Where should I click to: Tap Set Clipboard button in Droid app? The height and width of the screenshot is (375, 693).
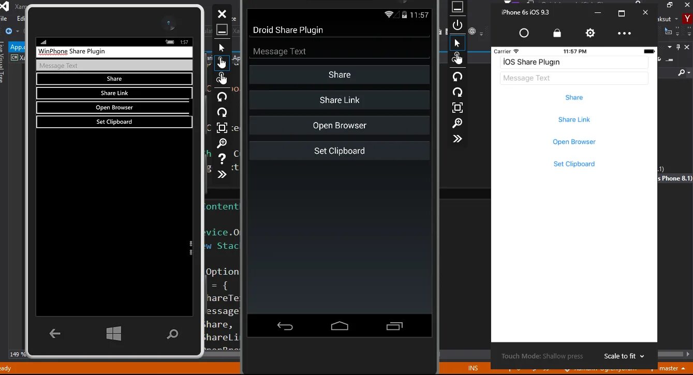click(x=340, y=151)
